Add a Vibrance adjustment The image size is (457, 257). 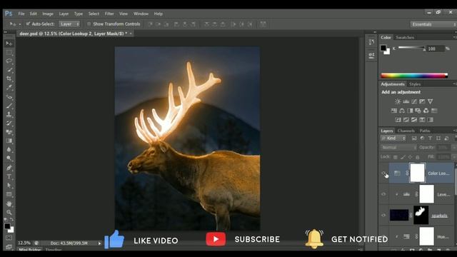tap(430, 101)
